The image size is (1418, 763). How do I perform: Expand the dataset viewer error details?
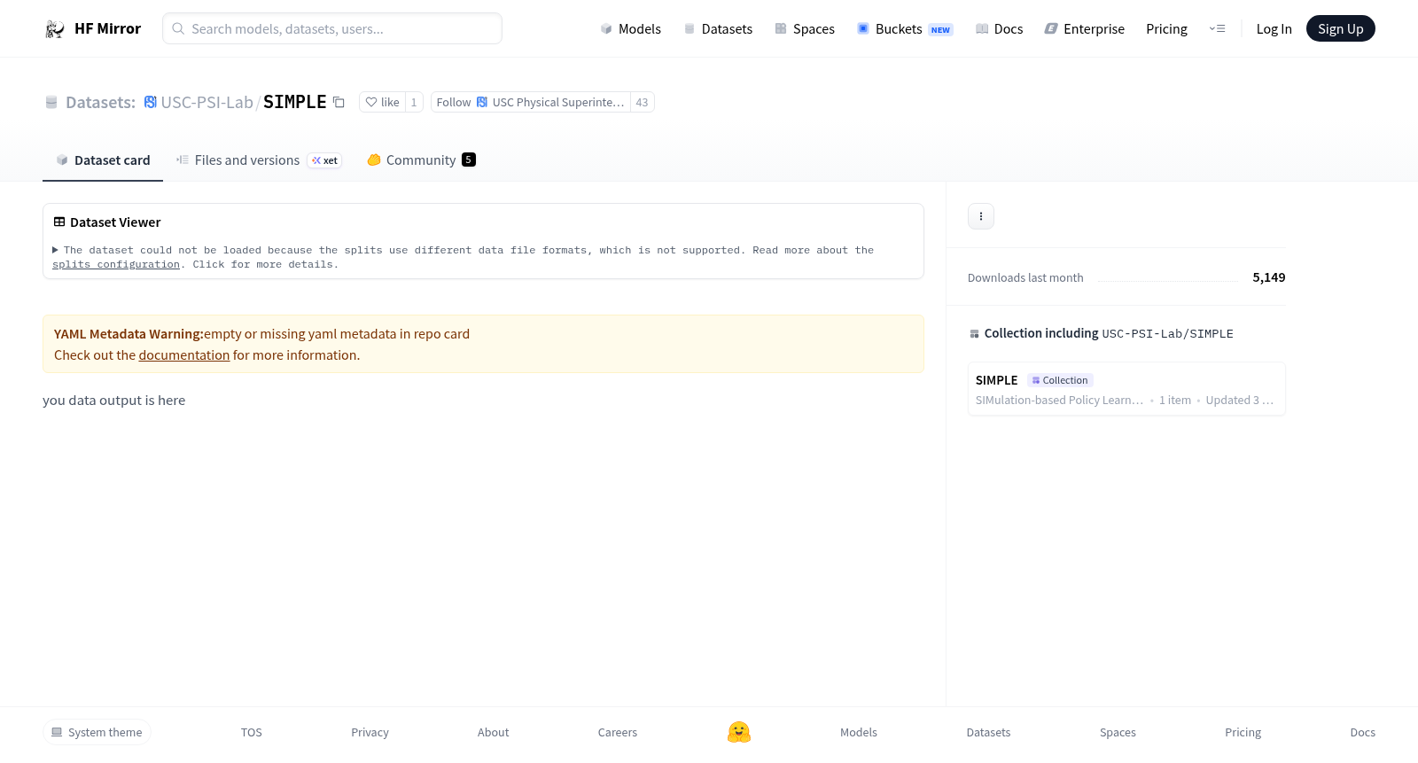[55, 250]
